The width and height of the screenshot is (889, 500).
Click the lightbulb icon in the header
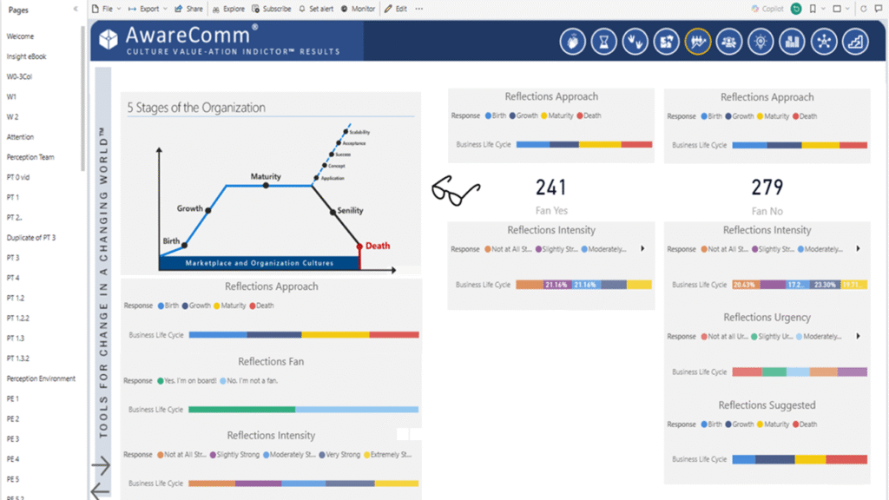coord(761,42)
